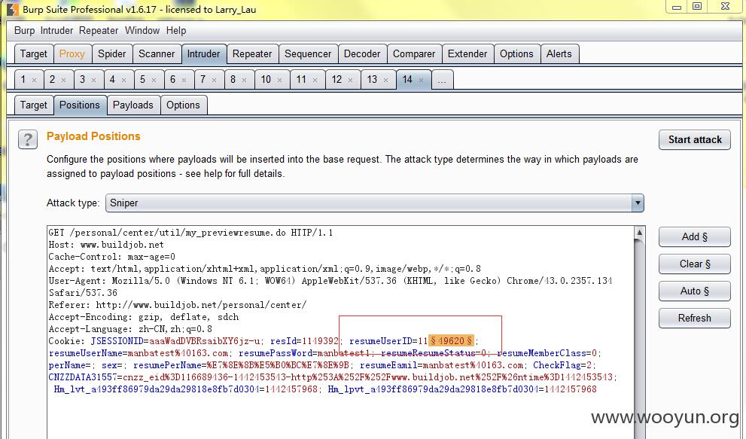This screenshot has height=439, width=746.
Task: Switch to the Comparer tab
Action: 414,53
